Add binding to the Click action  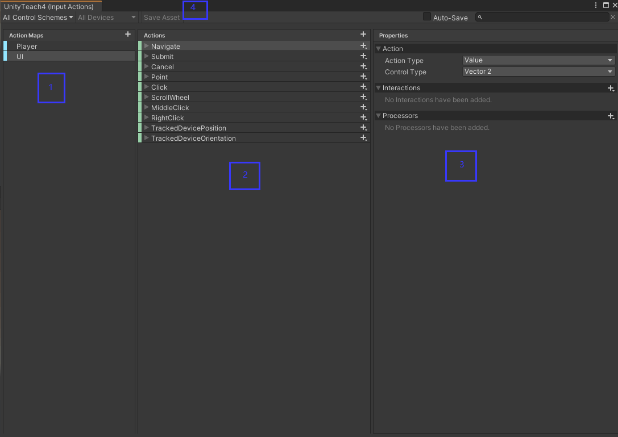click(363, 87)
